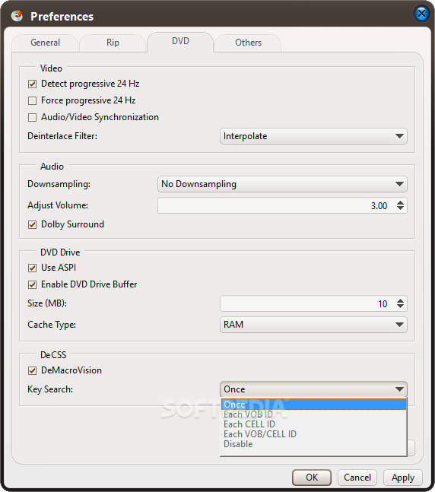Decrease Adjust Volume with the down arrow
The image size is (435, 492).
(400, 208)
